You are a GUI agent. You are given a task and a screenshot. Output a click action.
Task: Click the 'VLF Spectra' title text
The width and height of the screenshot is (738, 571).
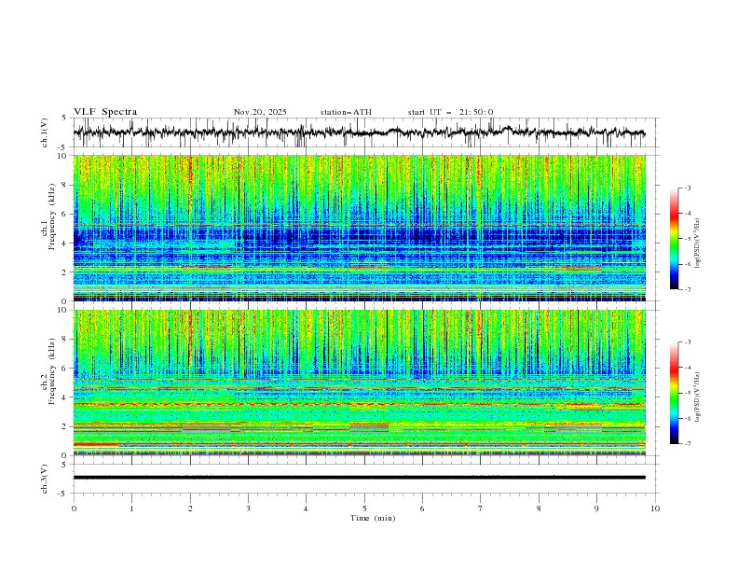(105, 112)
